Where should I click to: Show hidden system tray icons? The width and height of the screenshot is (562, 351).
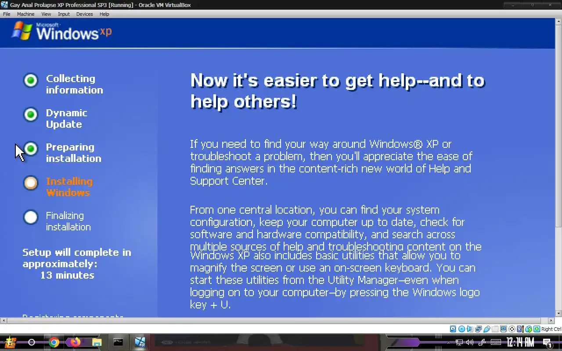448,343
